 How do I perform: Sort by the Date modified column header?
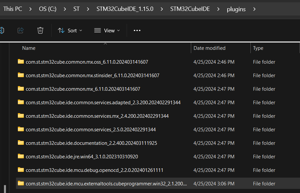[209, 48]
